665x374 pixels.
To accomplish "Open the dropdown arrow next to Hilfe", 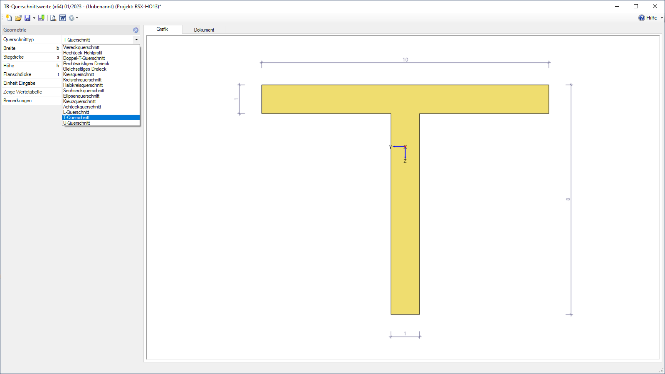I will click(x=662, y=18).
